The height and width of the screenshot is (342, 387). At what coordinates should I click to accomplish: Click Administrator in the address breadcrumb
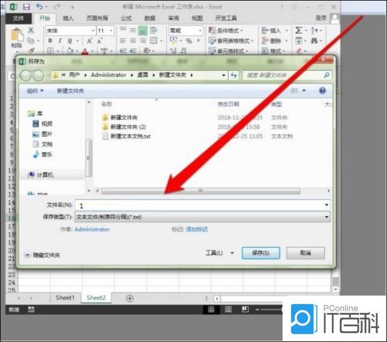[109, 75]
